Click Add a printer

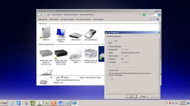(x=54, y=19)
